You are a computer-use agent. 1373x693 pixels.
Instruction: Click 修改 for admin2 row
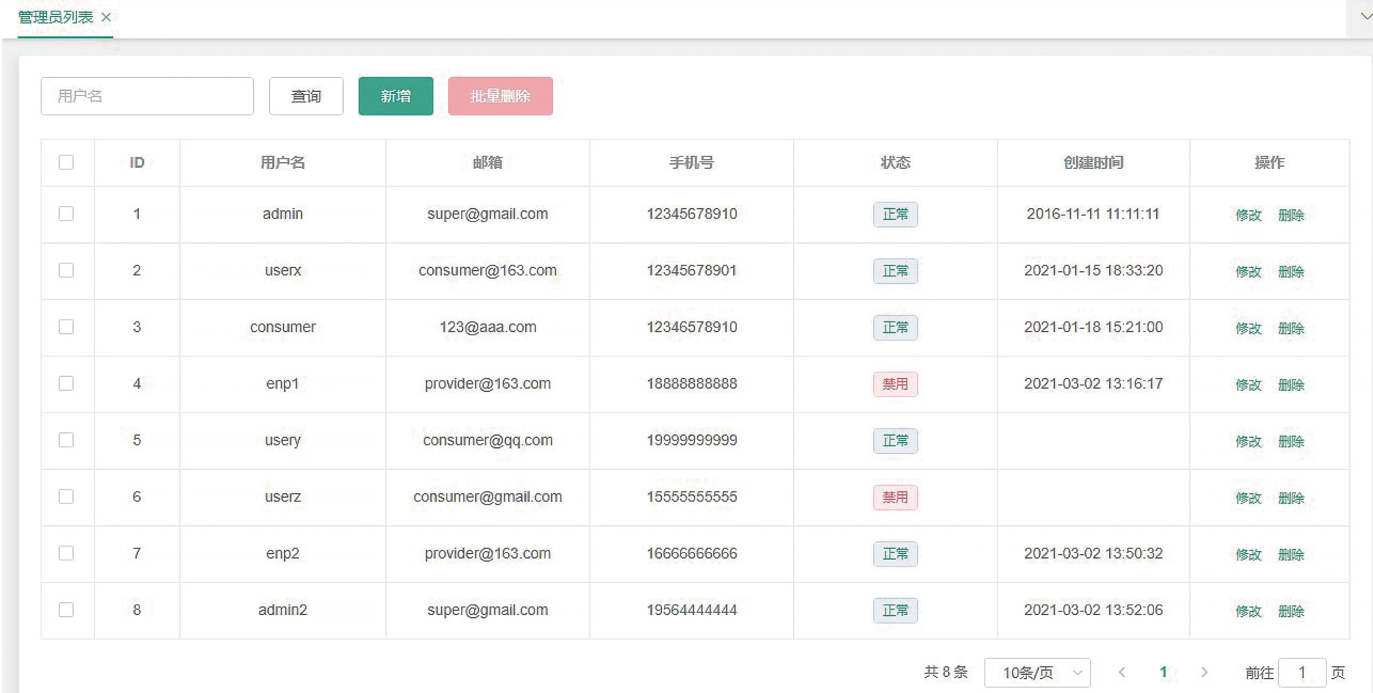click(1248, 611)
